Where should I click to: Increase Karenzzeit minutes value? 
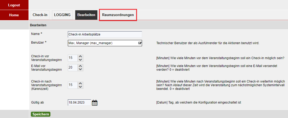click(80, 83)
